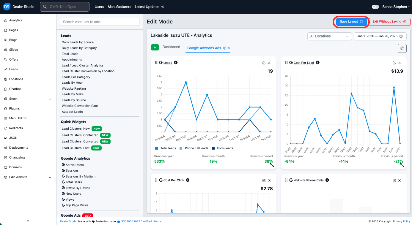
Task: Switch to the Dashboard tab
Action: coord(171,47)
